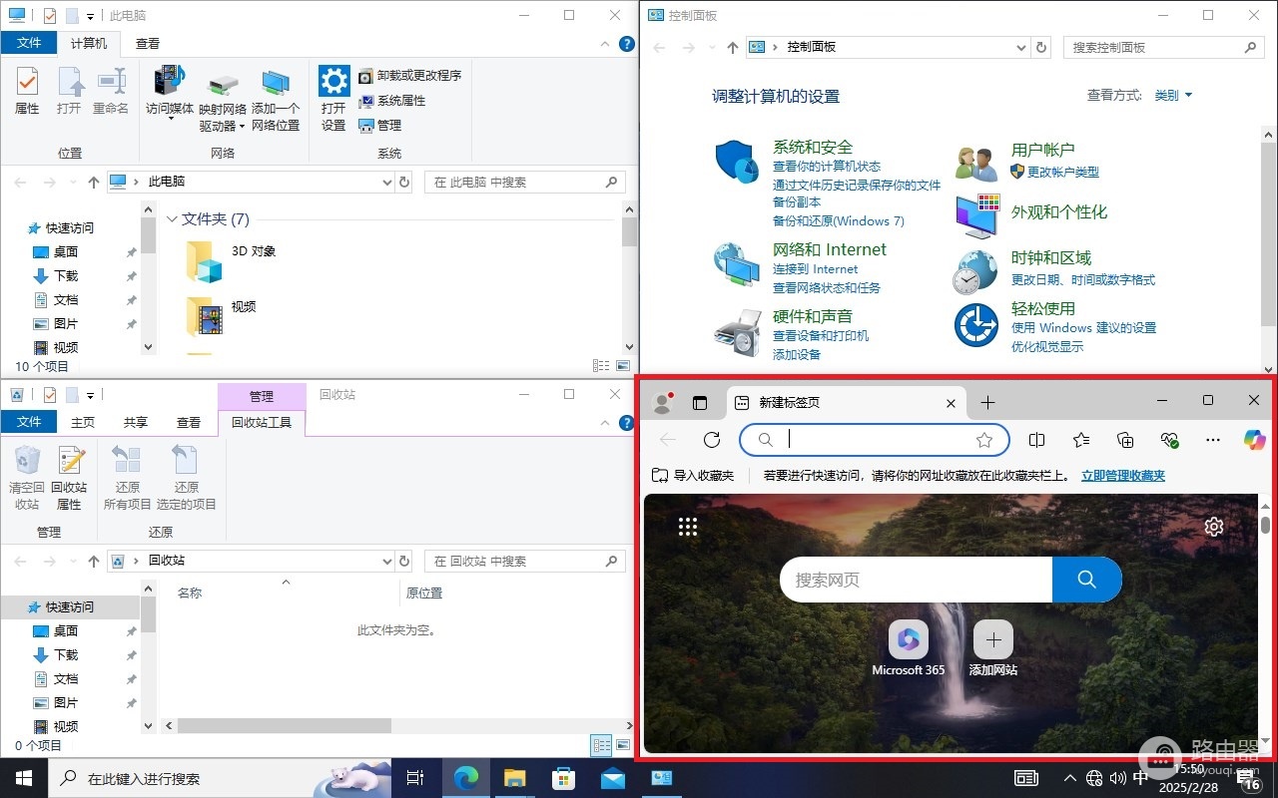The height and width of the screenshot is (798, 1278).
Task: Click 添加一个网络位置 icon
Action: pos(276,102)
